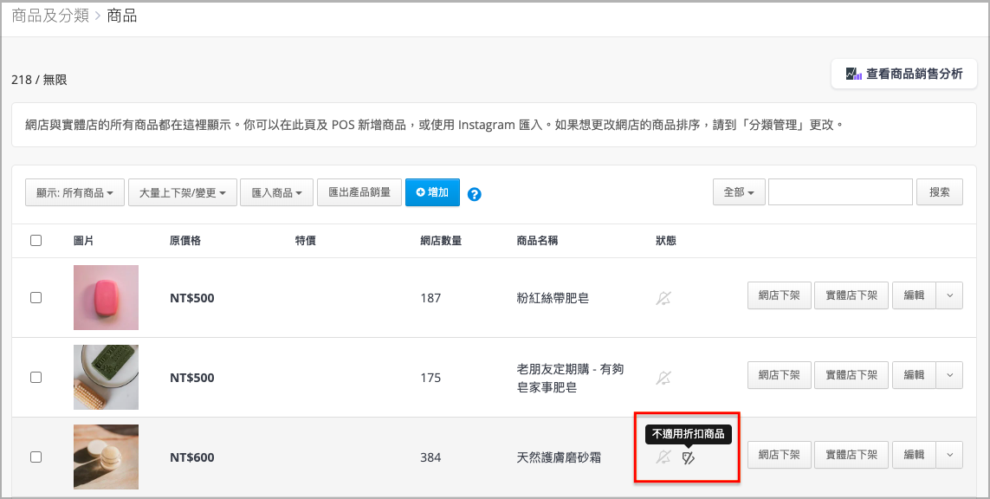The image size is (990, 499).
Task: Click 網店下架 for 天然護膚磨砂霜
Action: pyautogui.click(x=780, y=455)
